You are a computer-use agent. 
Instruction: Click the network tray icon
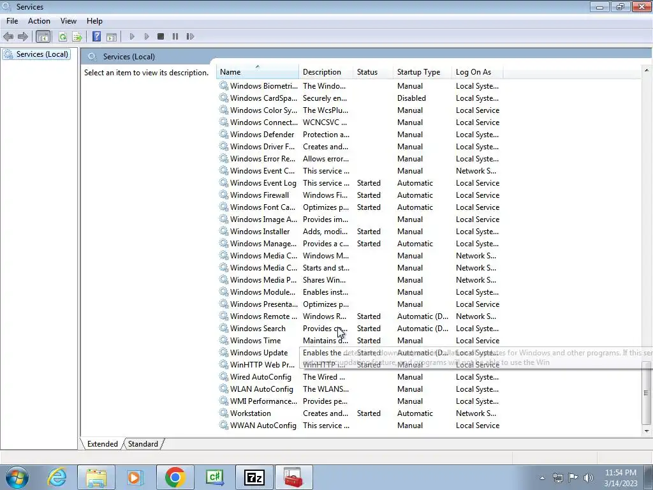tap(557, 478)
